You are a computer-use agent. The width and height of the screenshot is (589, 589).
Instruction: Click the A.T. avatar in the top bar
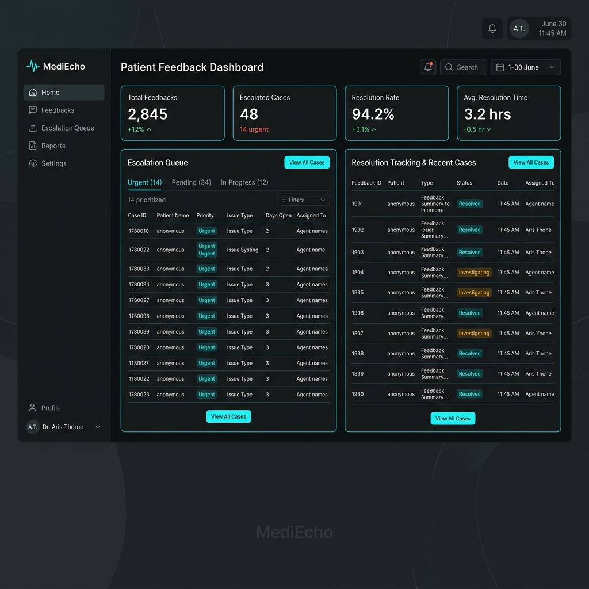click(519, 29)
